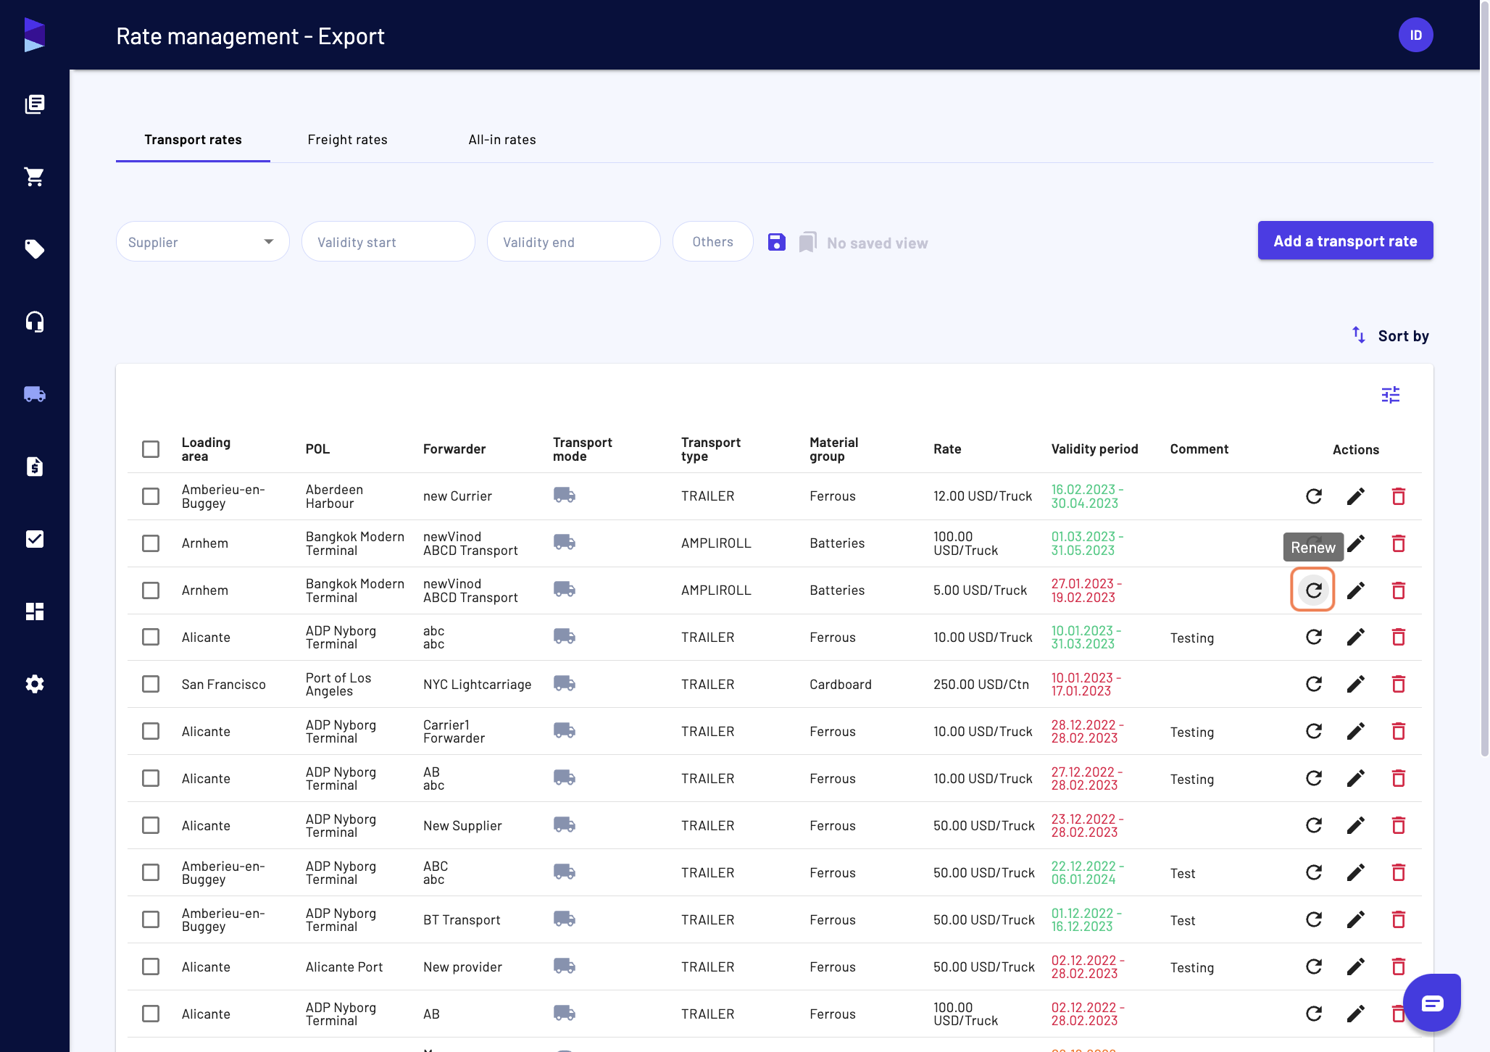Open the ID user avatar menu

(1416, 35)
